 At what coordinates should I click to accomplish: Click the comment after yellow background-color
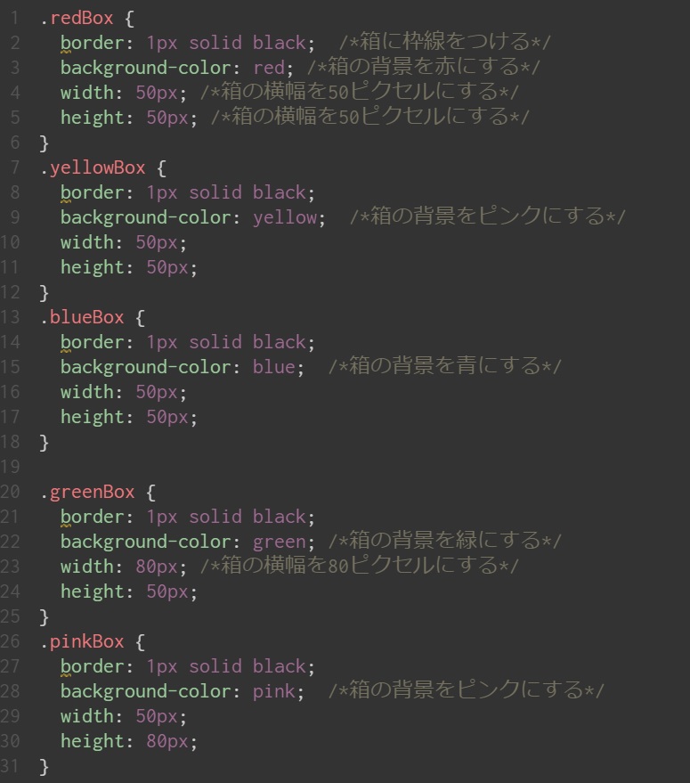point(488,216)
